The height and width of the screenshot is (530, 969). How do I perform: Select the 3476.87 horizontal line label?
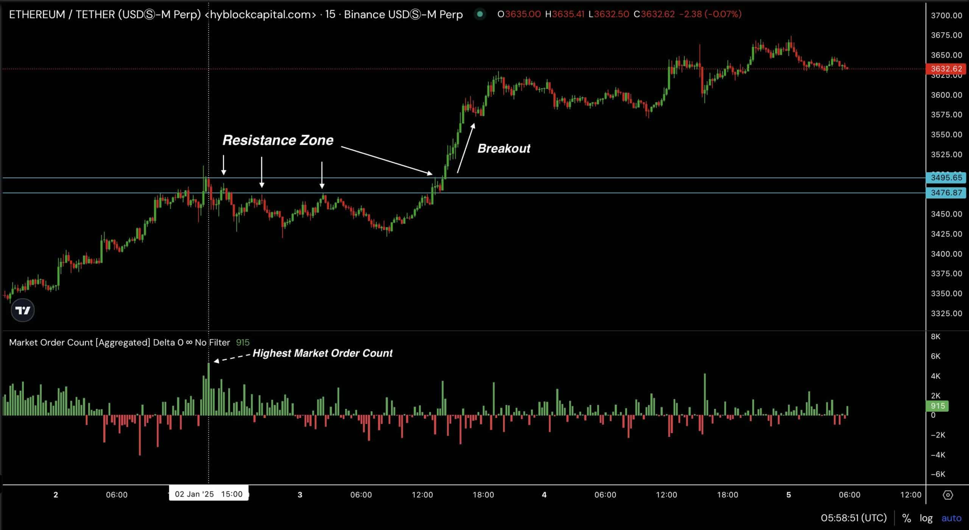(x=946, y=193)
